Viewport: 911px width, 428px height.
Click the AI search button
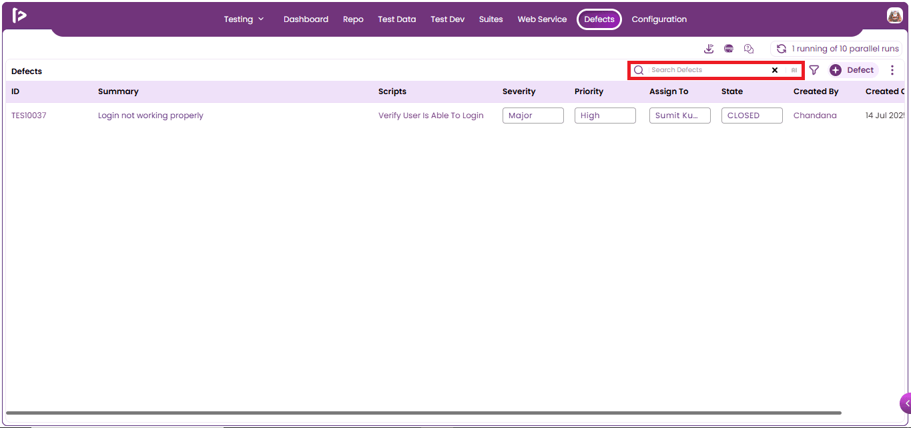794,70
